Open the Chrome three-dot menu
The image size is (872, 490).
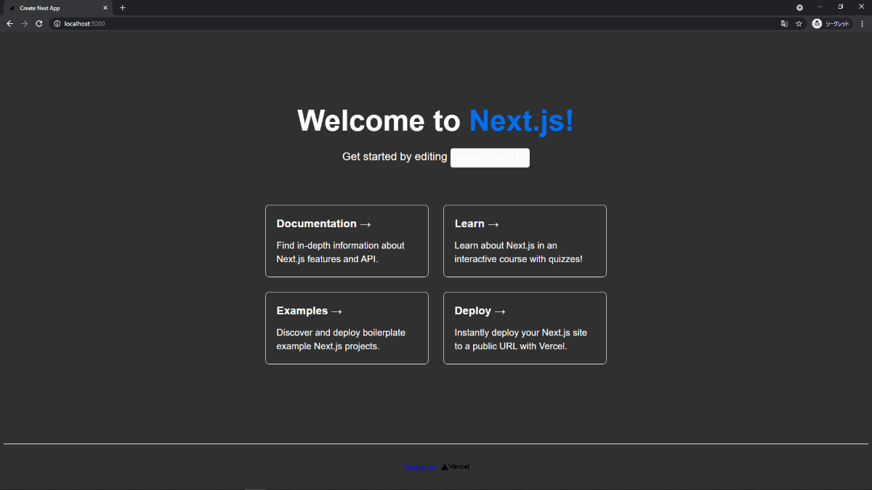click(863, 24)
